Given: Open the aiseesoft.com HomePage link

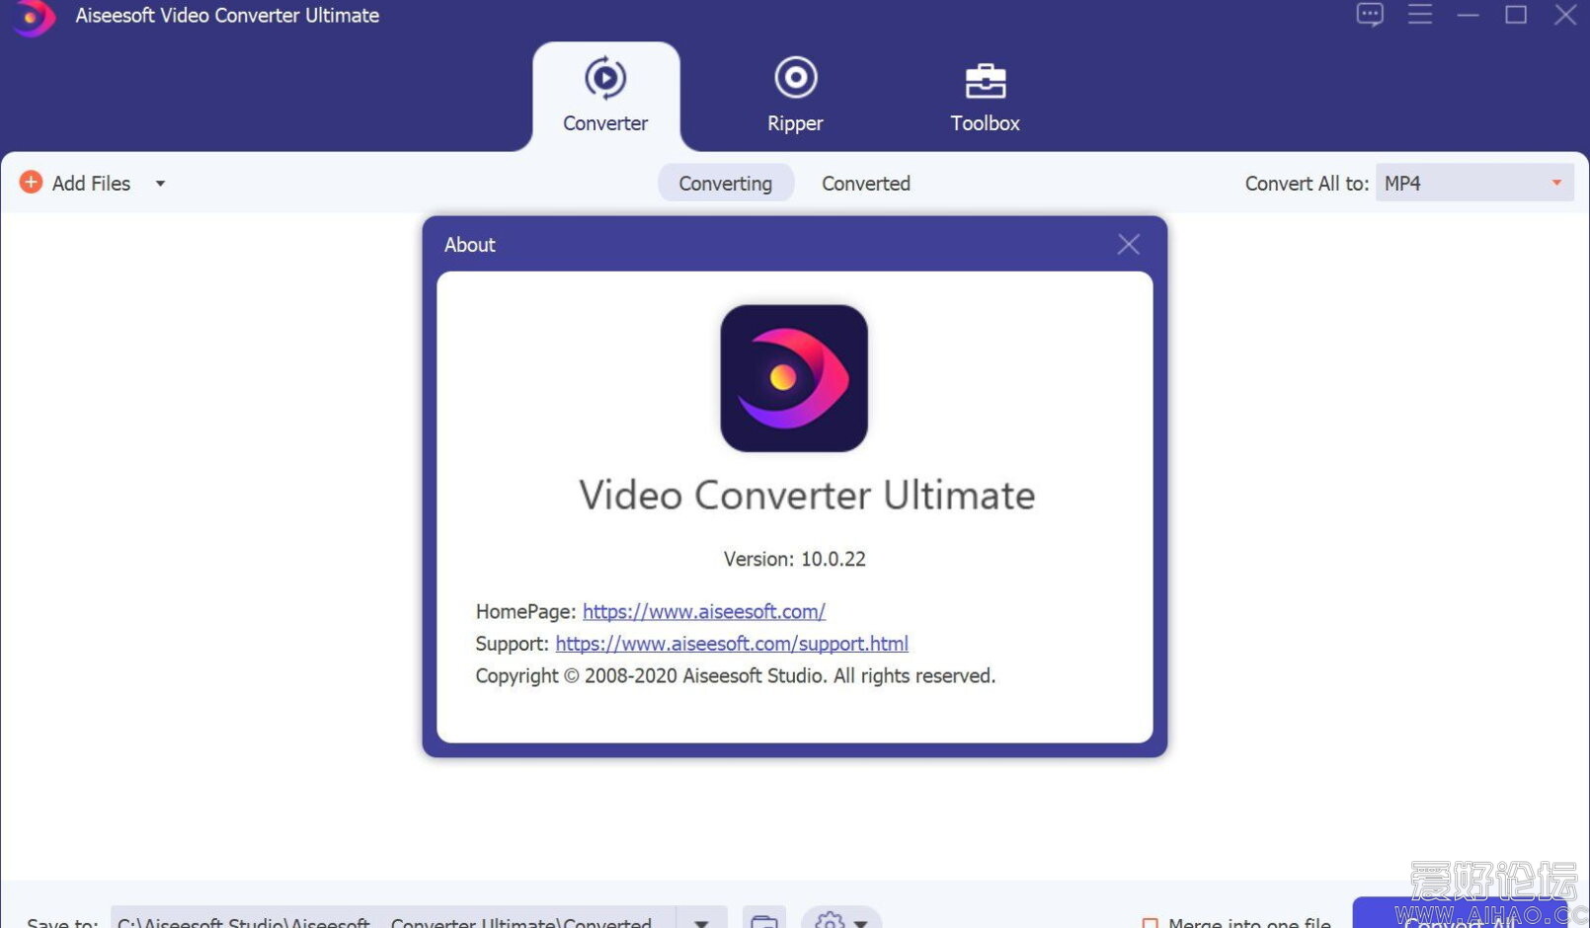Looking at the screenshot, I should click(x=704, y=611).
